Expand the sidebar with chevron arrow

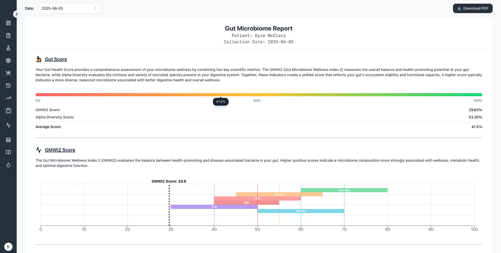click(x=16, y=14)
